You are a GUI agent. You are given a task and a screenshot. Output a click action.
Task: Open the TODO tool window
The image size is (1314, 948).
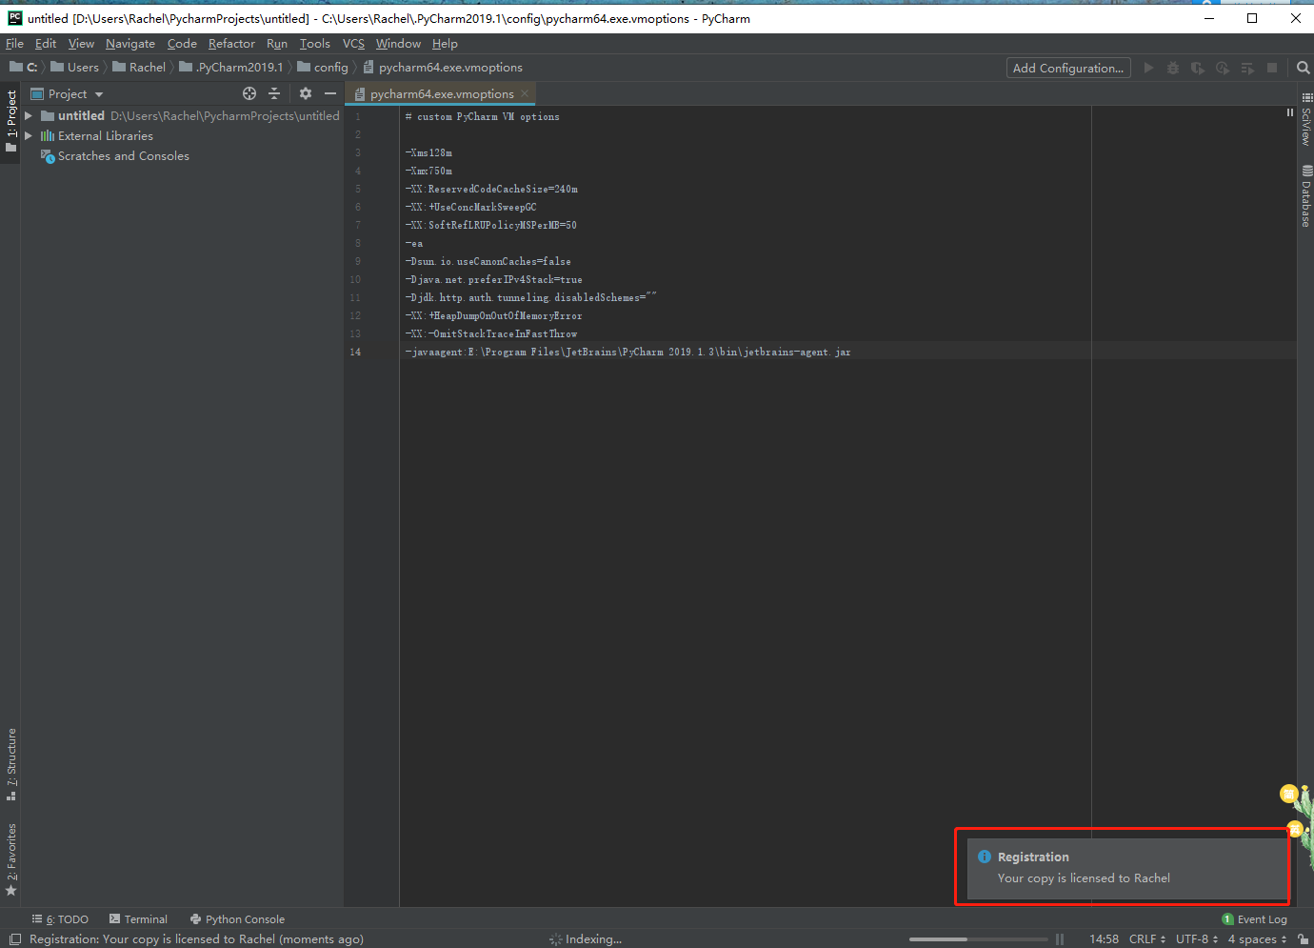coord(60,919)
